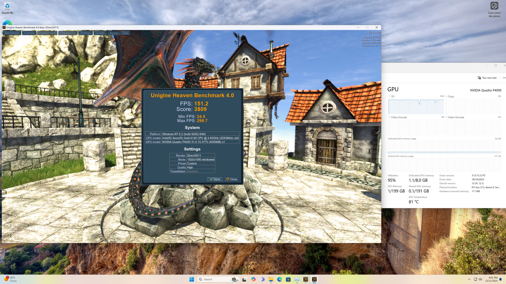Click the dedicated GPU memory value 1.1/8.0 GB

418,180
